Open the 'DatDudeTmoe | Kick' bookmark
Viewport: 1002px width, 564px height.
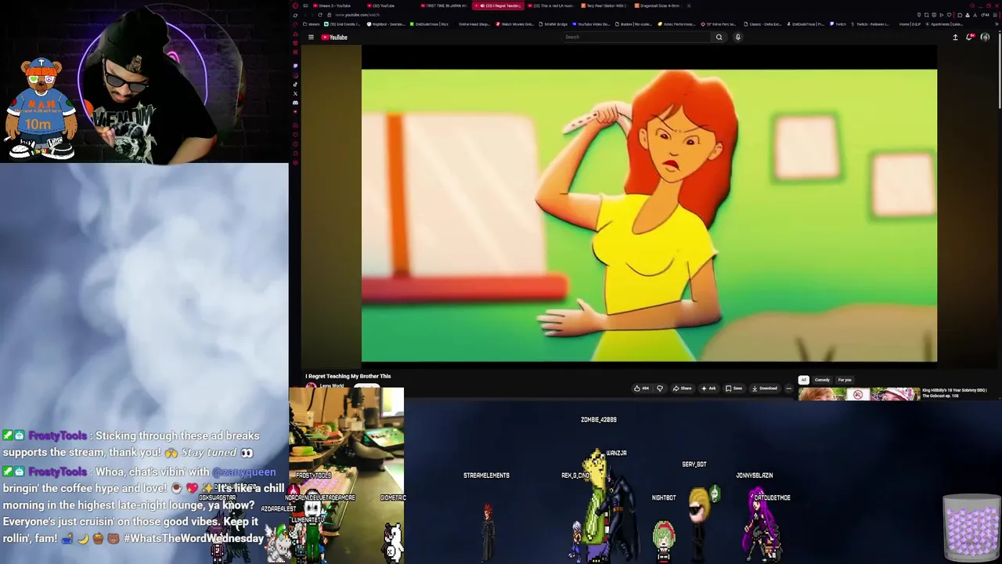[430, 24]
